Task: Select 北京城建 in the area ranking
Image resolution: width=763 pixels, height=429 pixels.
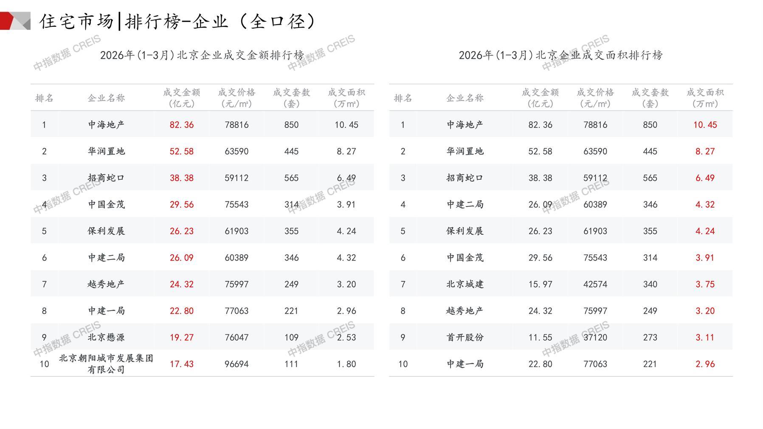Action: click(465, 284)
